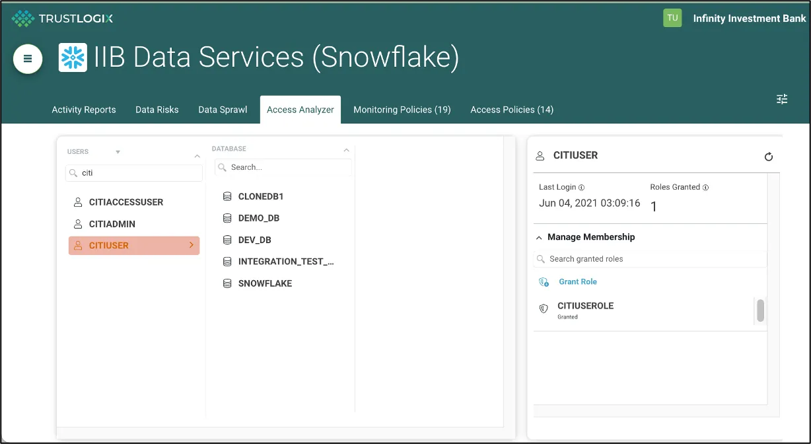Open the Monitoring Policies tab
Image resolution: width=811 pixels, height=444 pixels.
(x=402, y=110)
